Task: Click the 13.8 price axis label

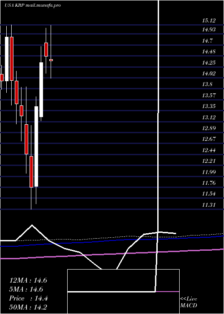Action: (207, 84)
